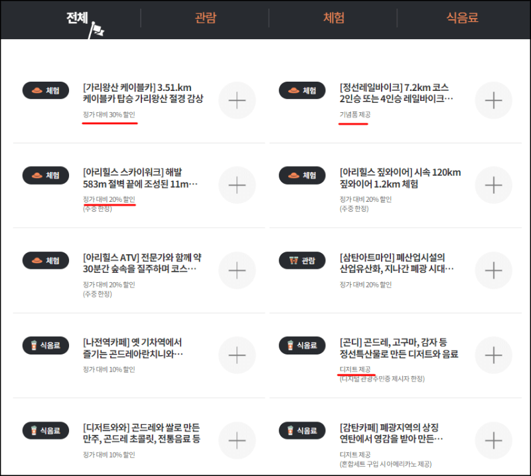This screenshot has width=531, height=476.
Task: Click the hat icon on the 아리힐스 짚와이어 badge
Action: (x=293, y=175)
